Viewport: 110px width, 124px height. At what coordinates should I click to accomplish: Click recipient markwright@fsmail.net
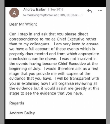(43, 15)
